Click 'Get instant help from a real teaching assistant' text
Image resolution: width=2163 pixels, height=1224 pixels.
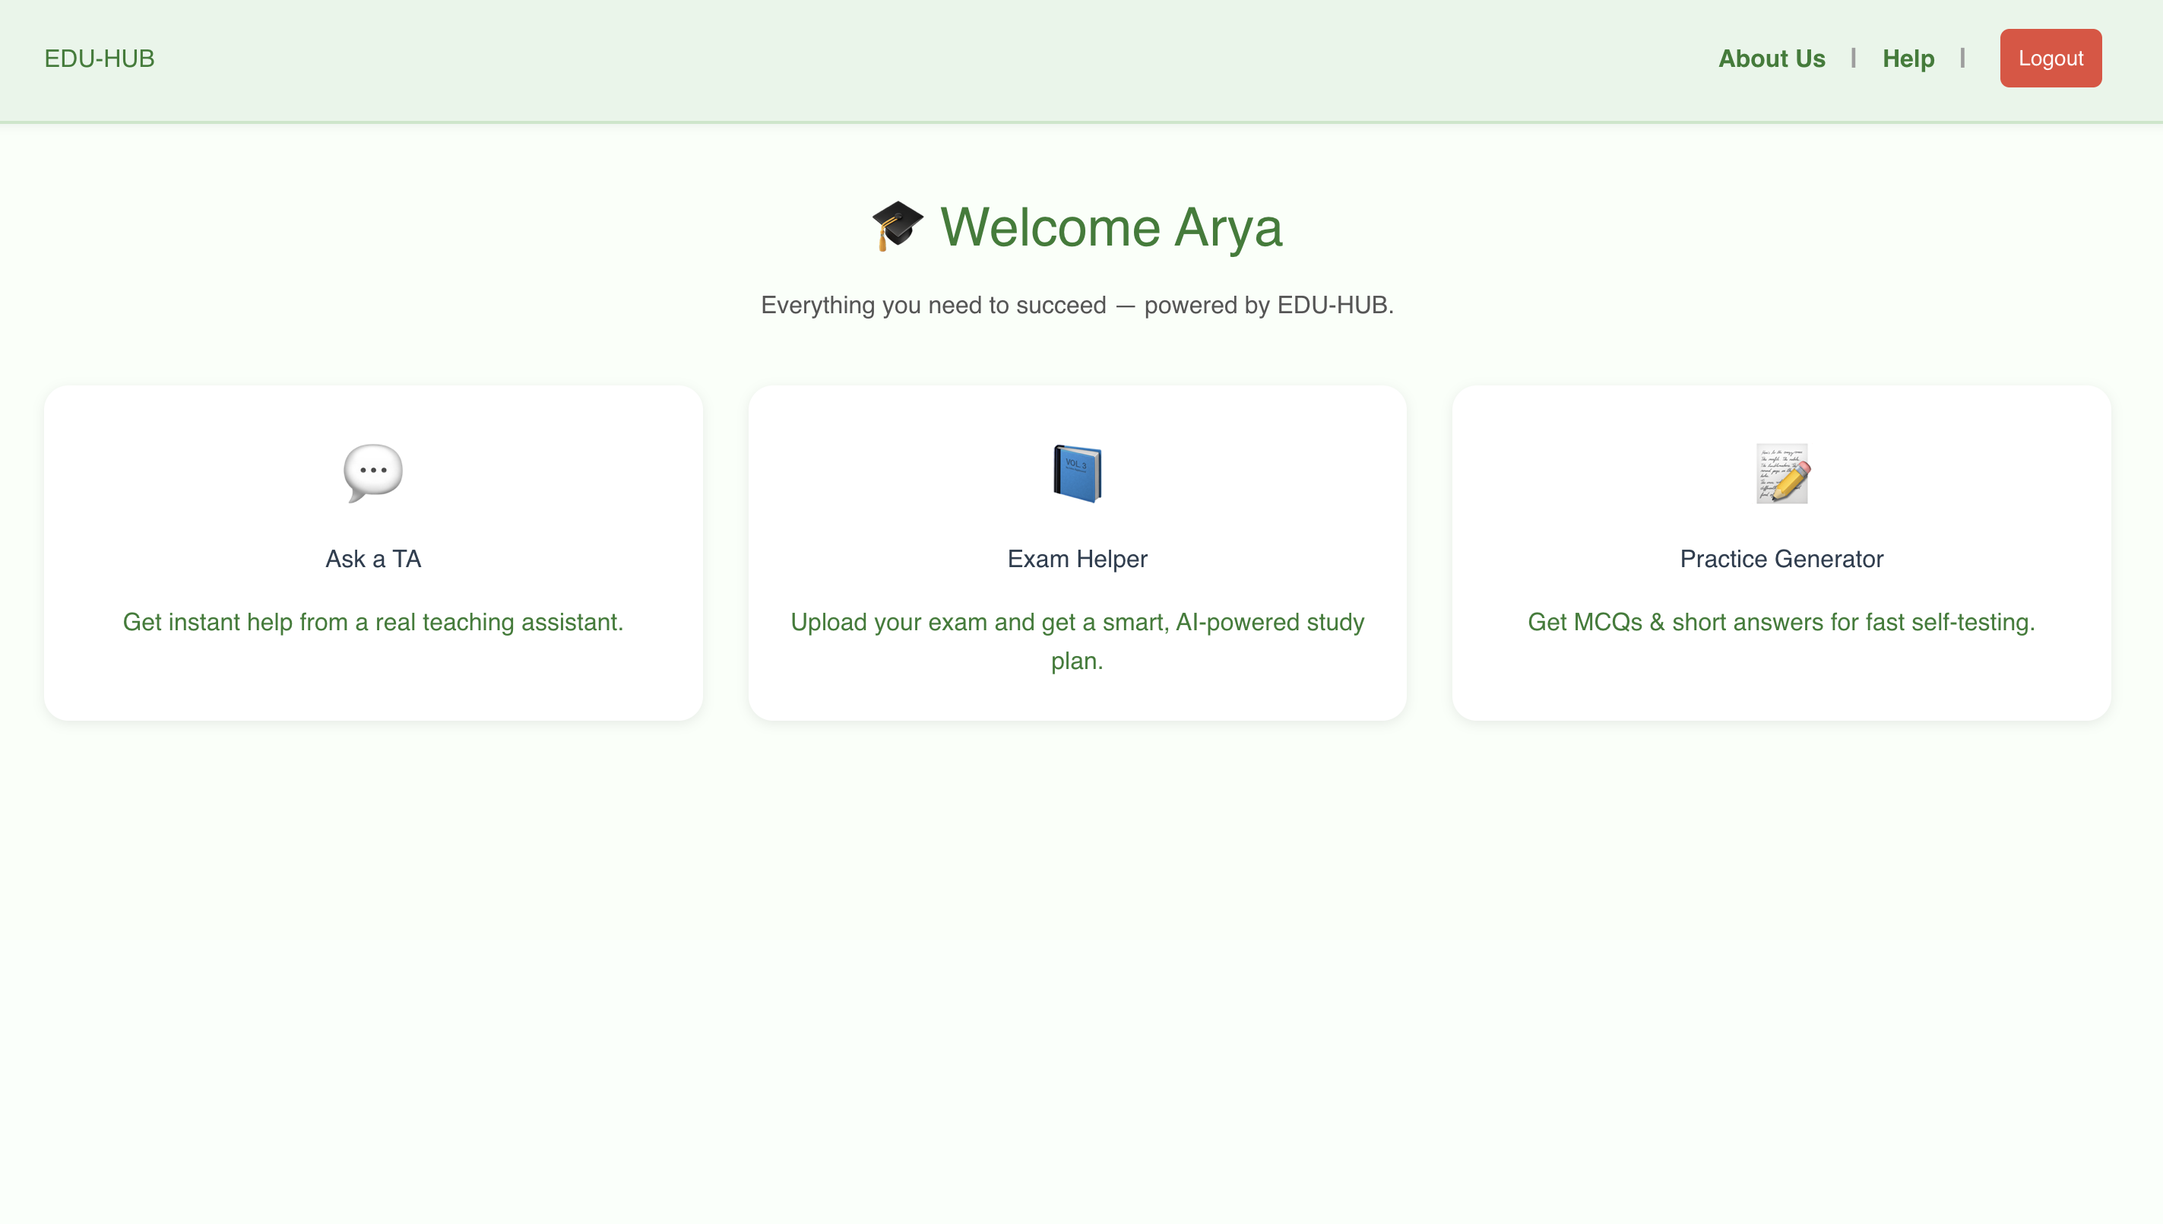click(x=373, y=622)
